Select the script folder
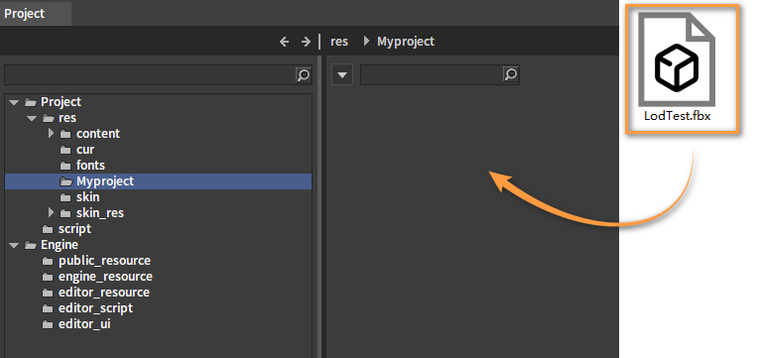Viewport: 764px width, 358px height. pyautogui.click(x=74, y=229)
